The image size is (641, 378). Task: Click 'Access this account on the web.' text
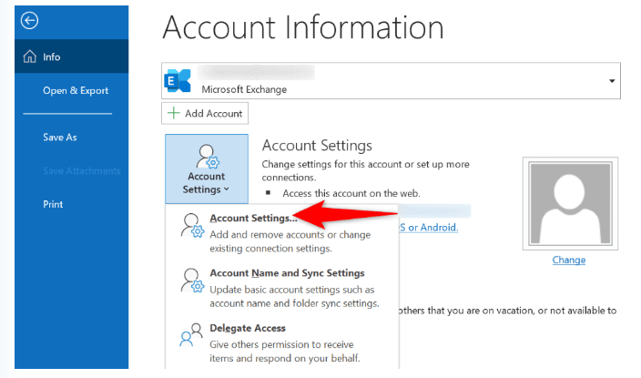pos(351,193)
